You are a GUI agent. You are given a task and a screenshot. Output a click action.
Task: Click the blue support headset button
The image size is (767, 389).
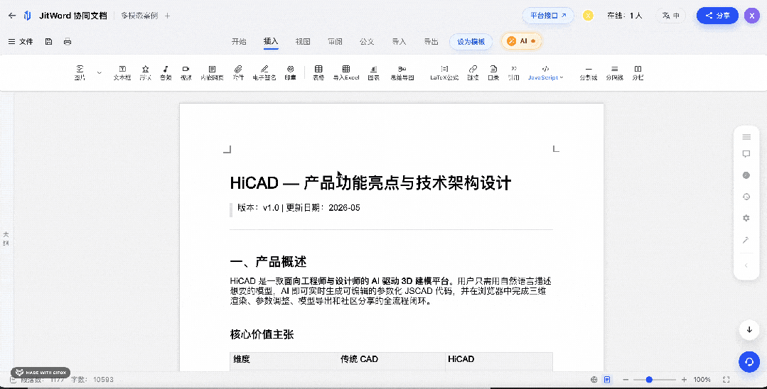coord(749,362)
